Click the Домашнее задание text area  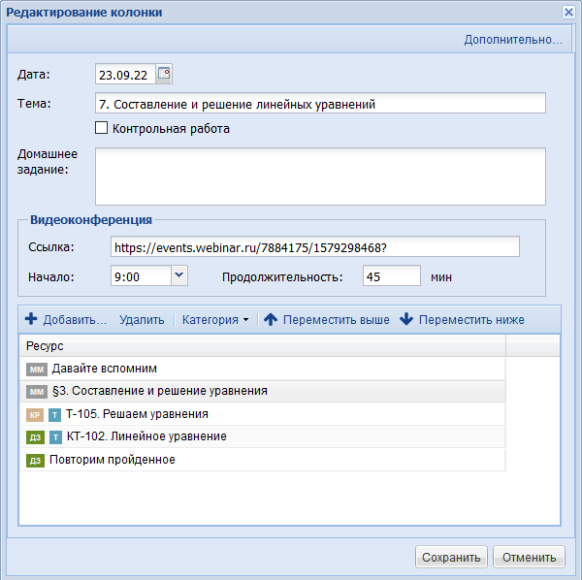tap(320, 177)
